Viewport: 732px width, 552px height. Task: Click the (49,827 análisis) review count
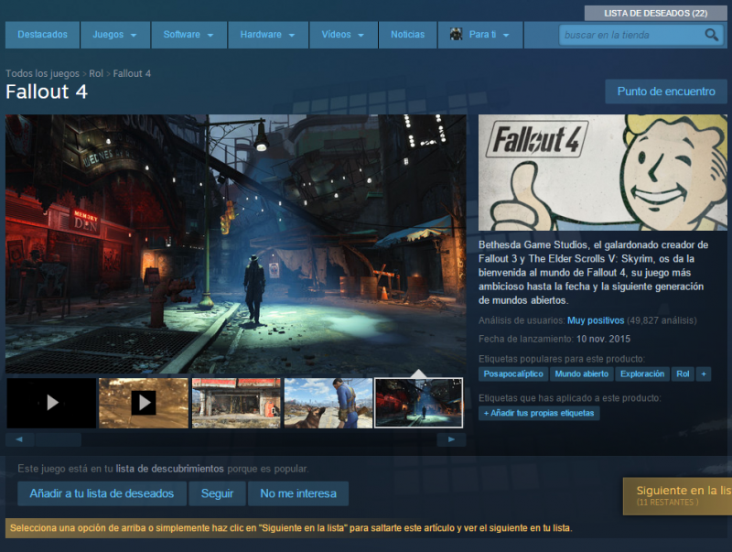click(662, 320)
